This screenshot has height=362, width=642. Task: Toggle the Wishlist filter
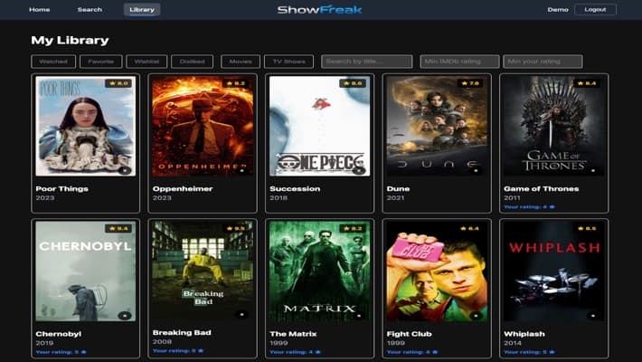[146, 62]
